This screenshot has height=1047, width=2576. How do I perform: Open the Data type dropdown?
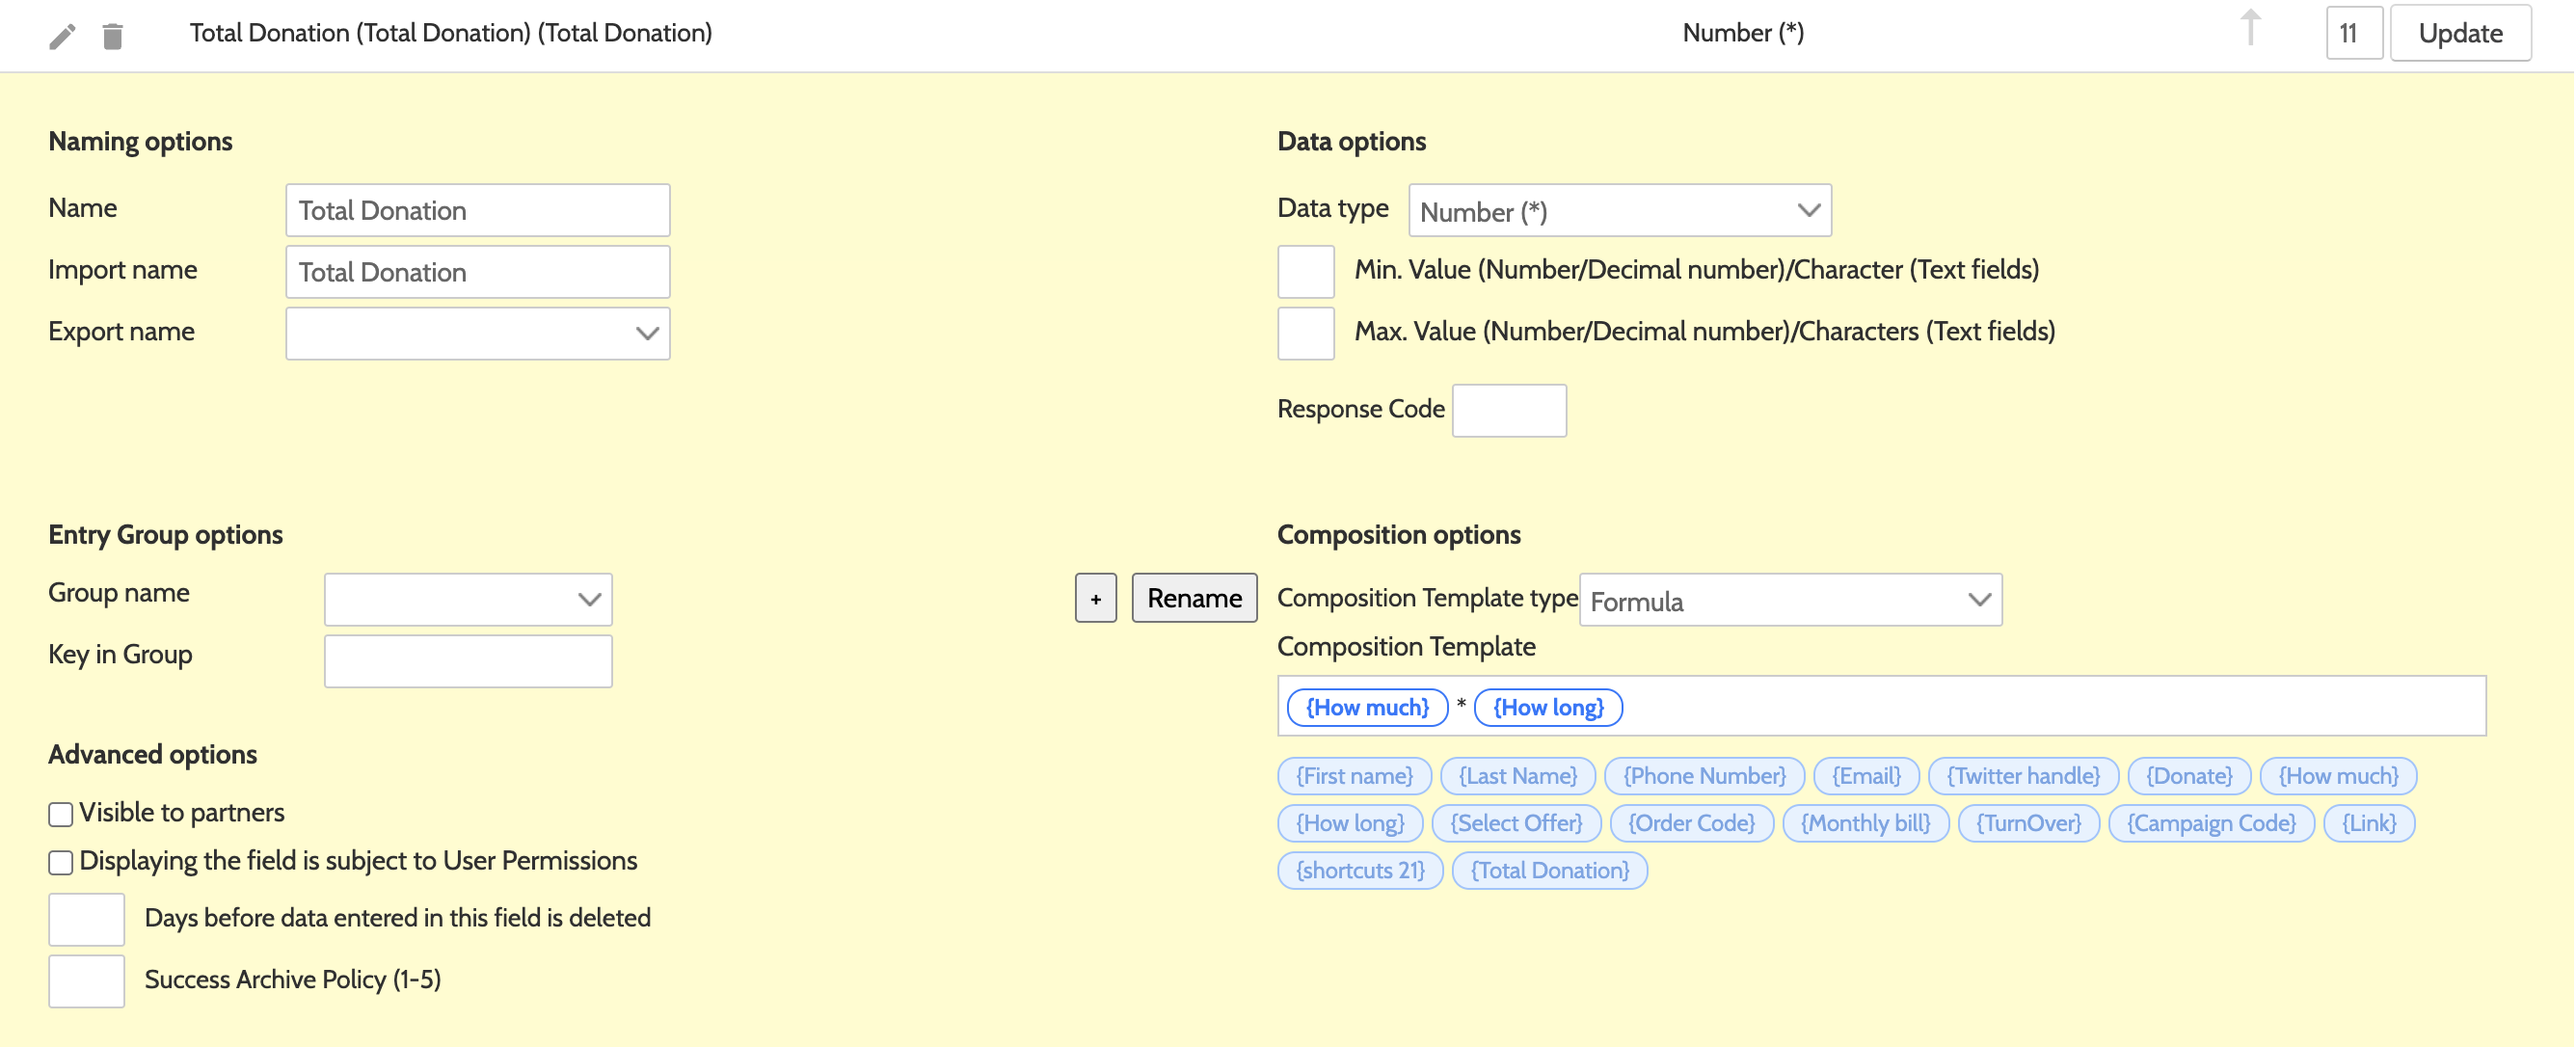point(1619,211)
